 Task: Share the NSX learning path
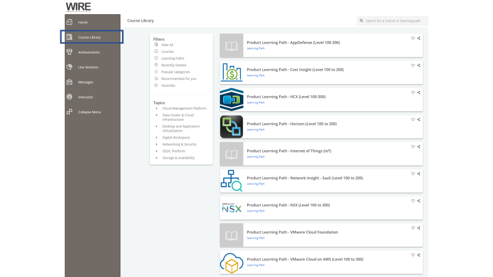pyautogui.click(x=418, y=201)
